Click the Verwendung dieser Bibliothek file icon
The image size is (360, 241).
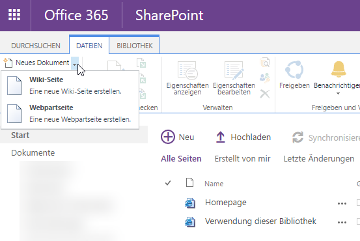click(x=190, y=221)
